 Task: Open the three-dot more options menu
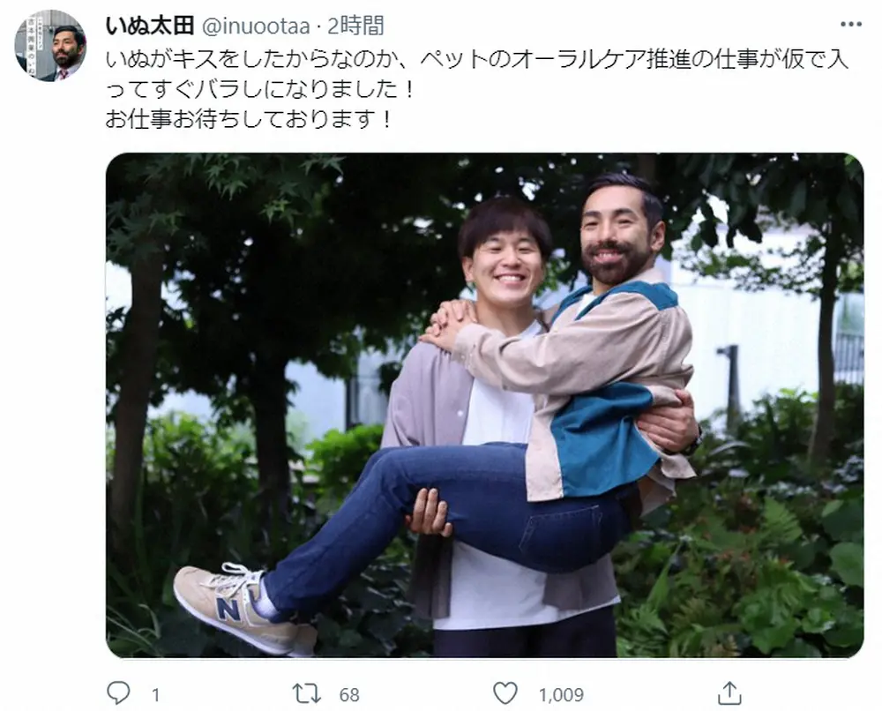[x=851, y=24]
